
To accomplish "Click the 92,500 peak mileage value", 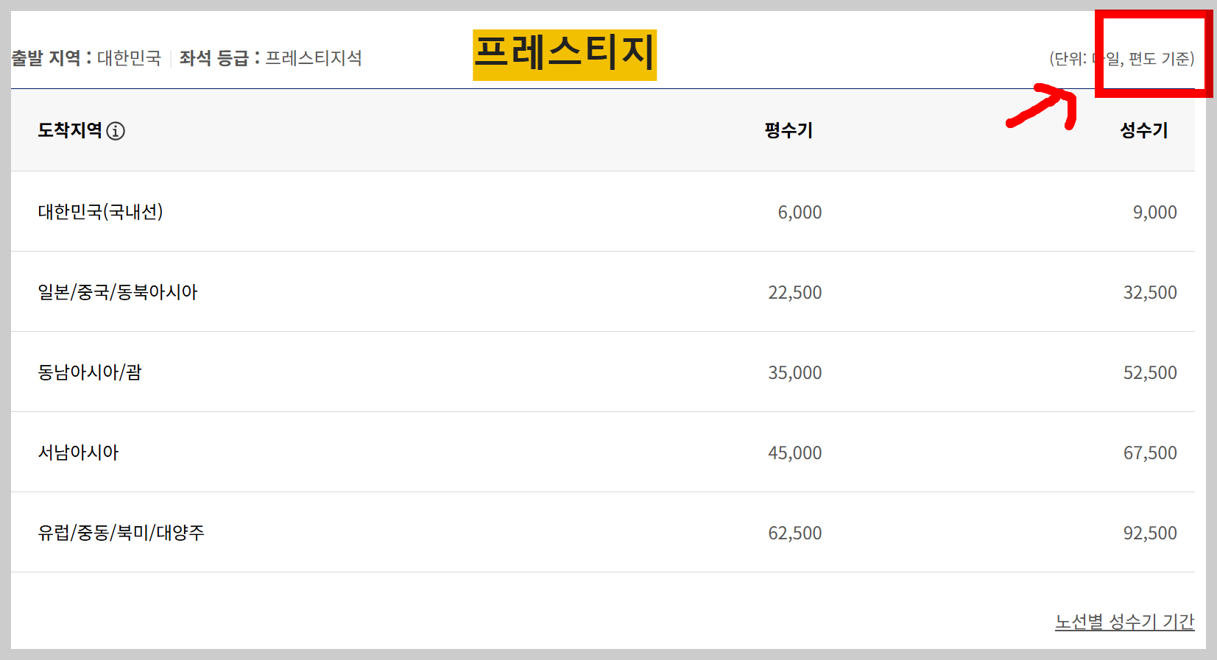I will click(1150, 533).
